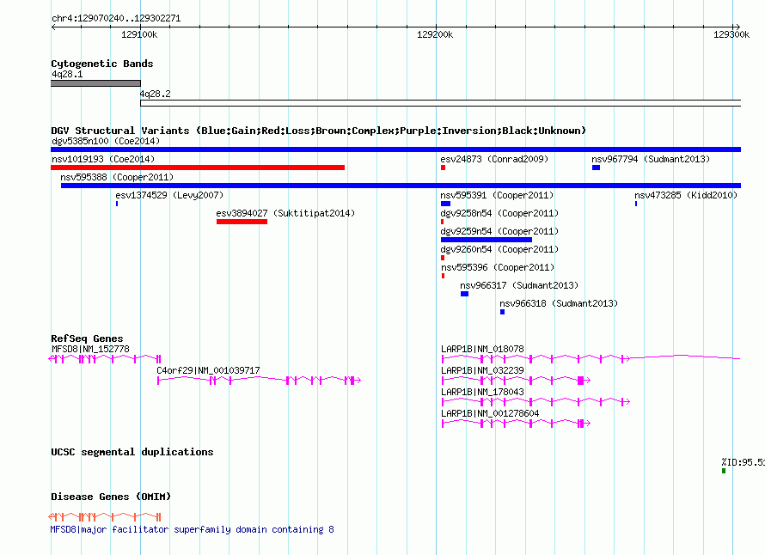Click the DGV Structural Variants track title
The image size is (765, 555).
(x=318, y=131)
